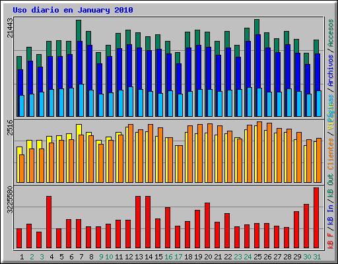The height and width of the screenshot is (264, 338).
Task: Click day label 15 on x-axis
Action: tap(158, 257)
